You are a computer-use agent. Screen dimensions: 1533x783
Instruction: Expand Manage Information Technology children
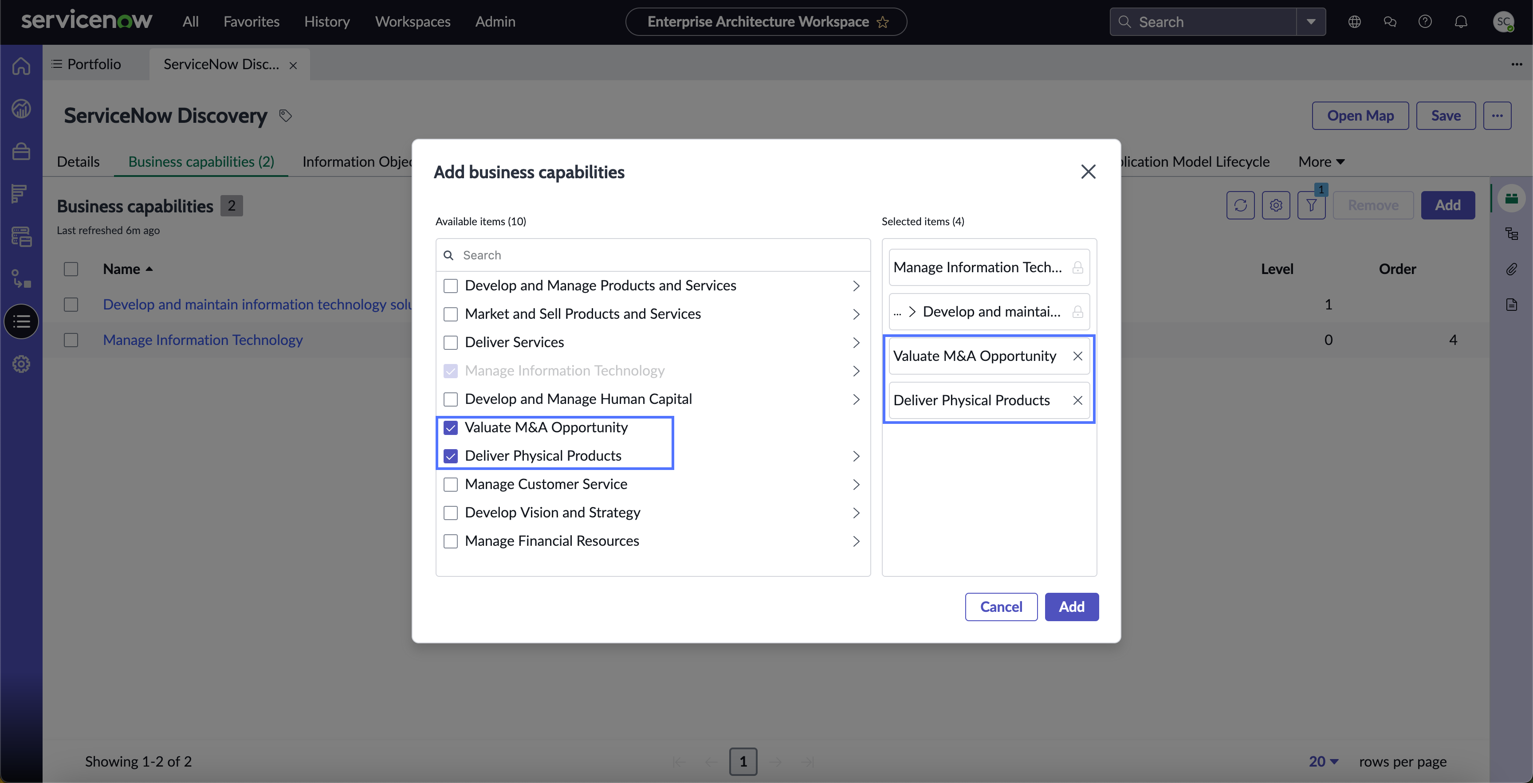[856, 371]
